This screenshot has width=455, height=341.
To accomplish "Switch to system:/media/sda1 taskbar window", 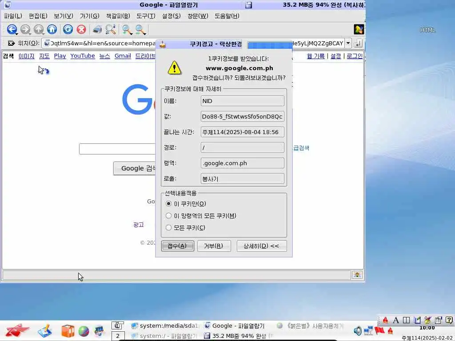I will click(x=164, y=325).
